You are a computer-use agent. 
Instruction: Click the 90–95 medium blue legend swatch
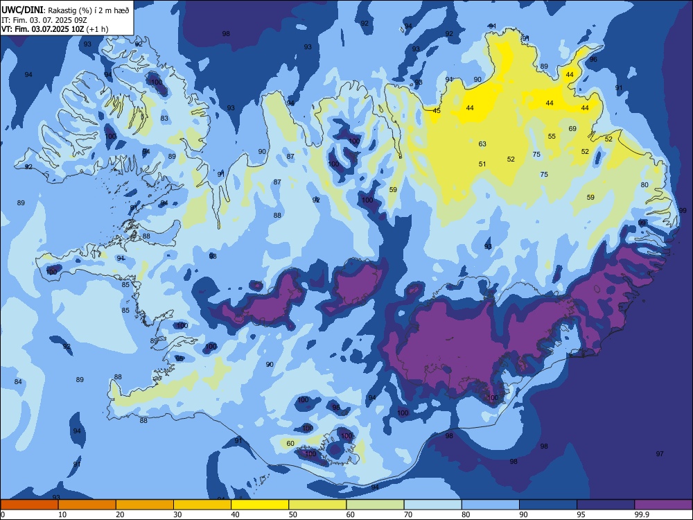pos(548,505)
